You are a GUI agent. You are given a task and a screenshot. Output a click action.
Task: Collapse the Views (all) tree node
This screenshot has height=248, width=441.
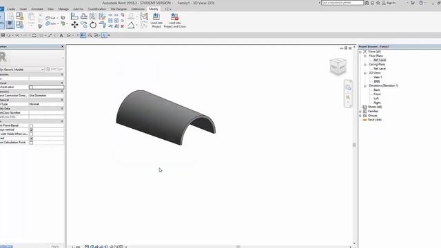point(360,52)
